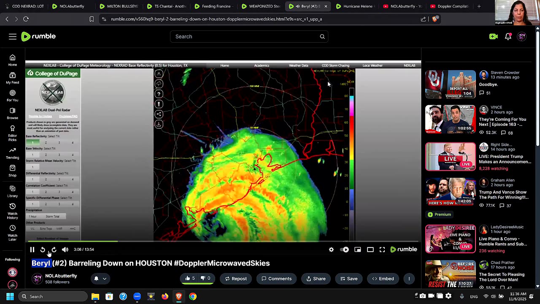The width and height of the screenshot is (540, 304).
Task: Open Library in the sidebar
Action: pyautogui.click(x=13, y=192)
